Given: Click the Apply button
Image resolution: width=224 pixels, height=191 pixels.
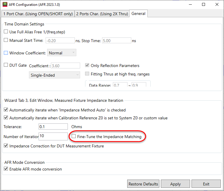Looking at the screenshot, I should click(x=175, y=184).
